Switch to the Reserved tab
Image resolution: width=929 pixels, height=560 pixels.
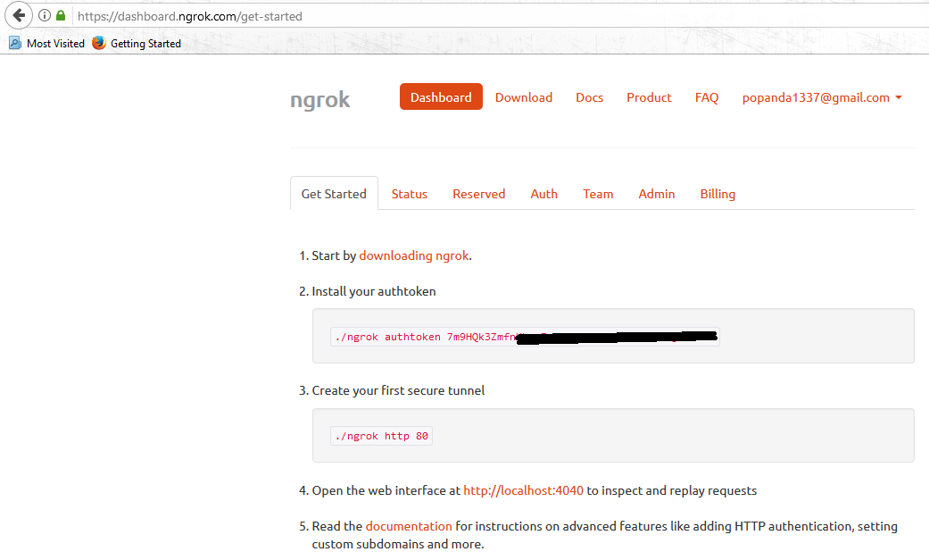tap(478, 194)
